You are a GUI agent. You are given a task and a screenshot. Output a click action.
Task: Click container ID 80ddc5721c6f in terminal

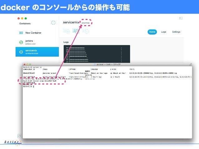click(x=29, y=73)
